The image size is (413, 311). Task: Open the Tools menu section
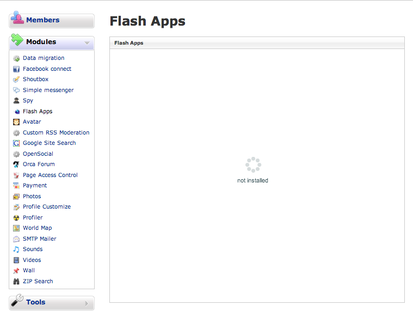pos(36,302)
